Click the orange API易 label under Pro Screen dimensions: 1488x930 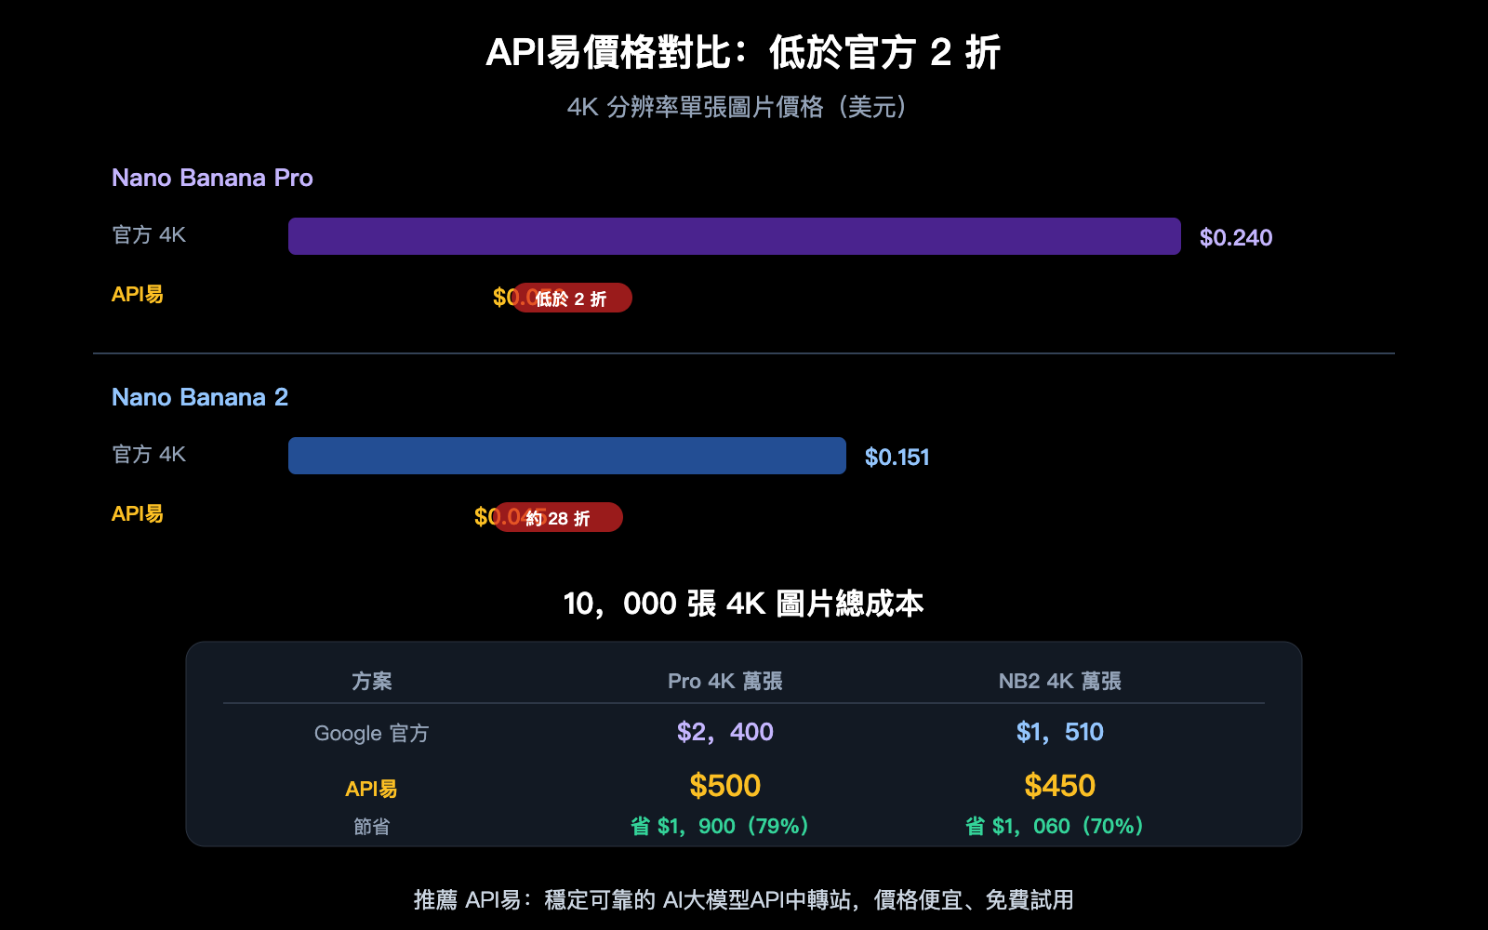point(137,295)
